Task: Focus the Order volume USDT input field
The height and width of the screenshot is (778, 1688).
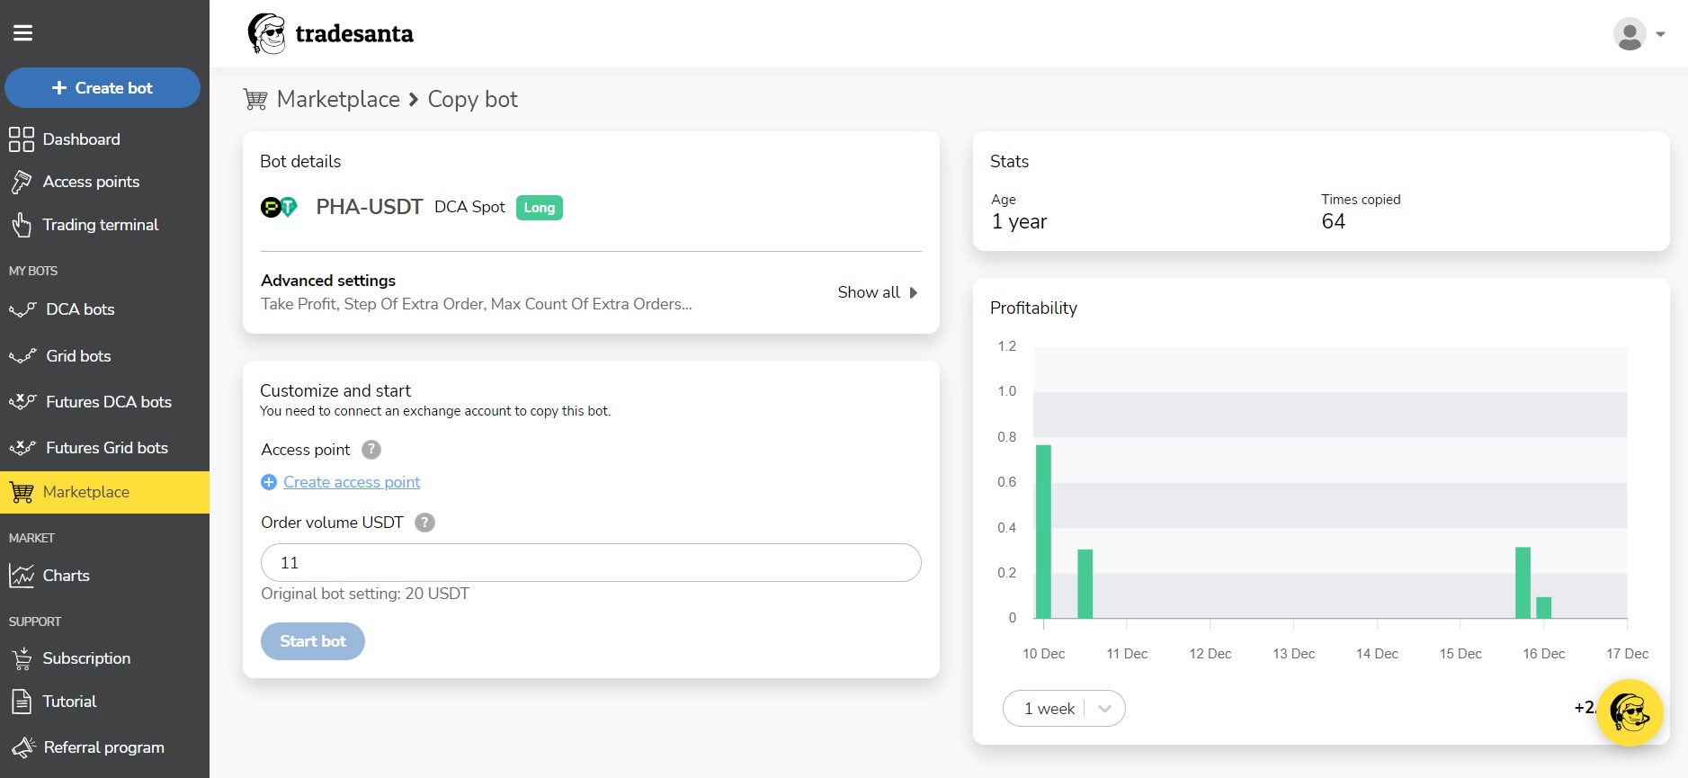Action: coord(591,562)
